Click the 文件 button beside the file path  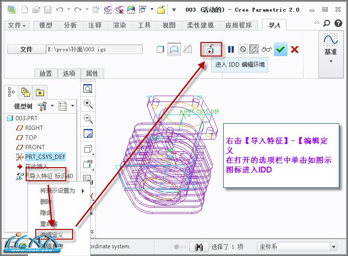[x=26, y=49]
